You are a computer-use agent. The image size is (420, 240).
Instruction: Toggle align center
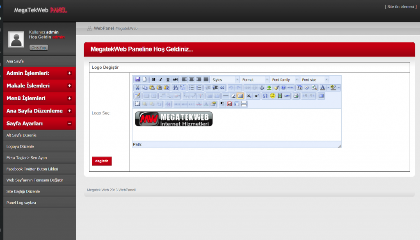192,80
